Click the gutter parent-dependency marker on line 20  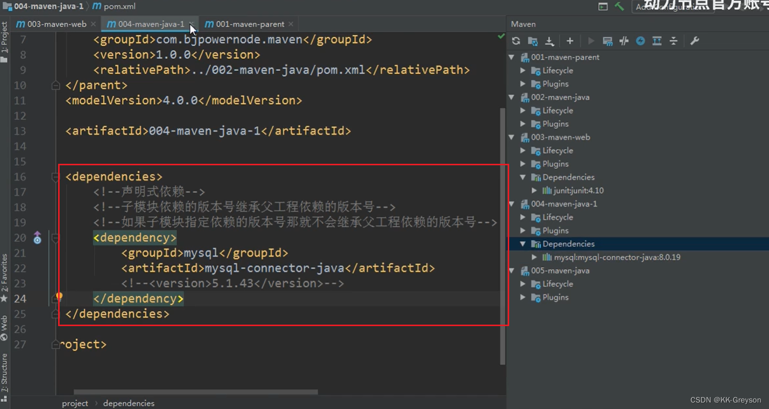[x=37, y=238]
